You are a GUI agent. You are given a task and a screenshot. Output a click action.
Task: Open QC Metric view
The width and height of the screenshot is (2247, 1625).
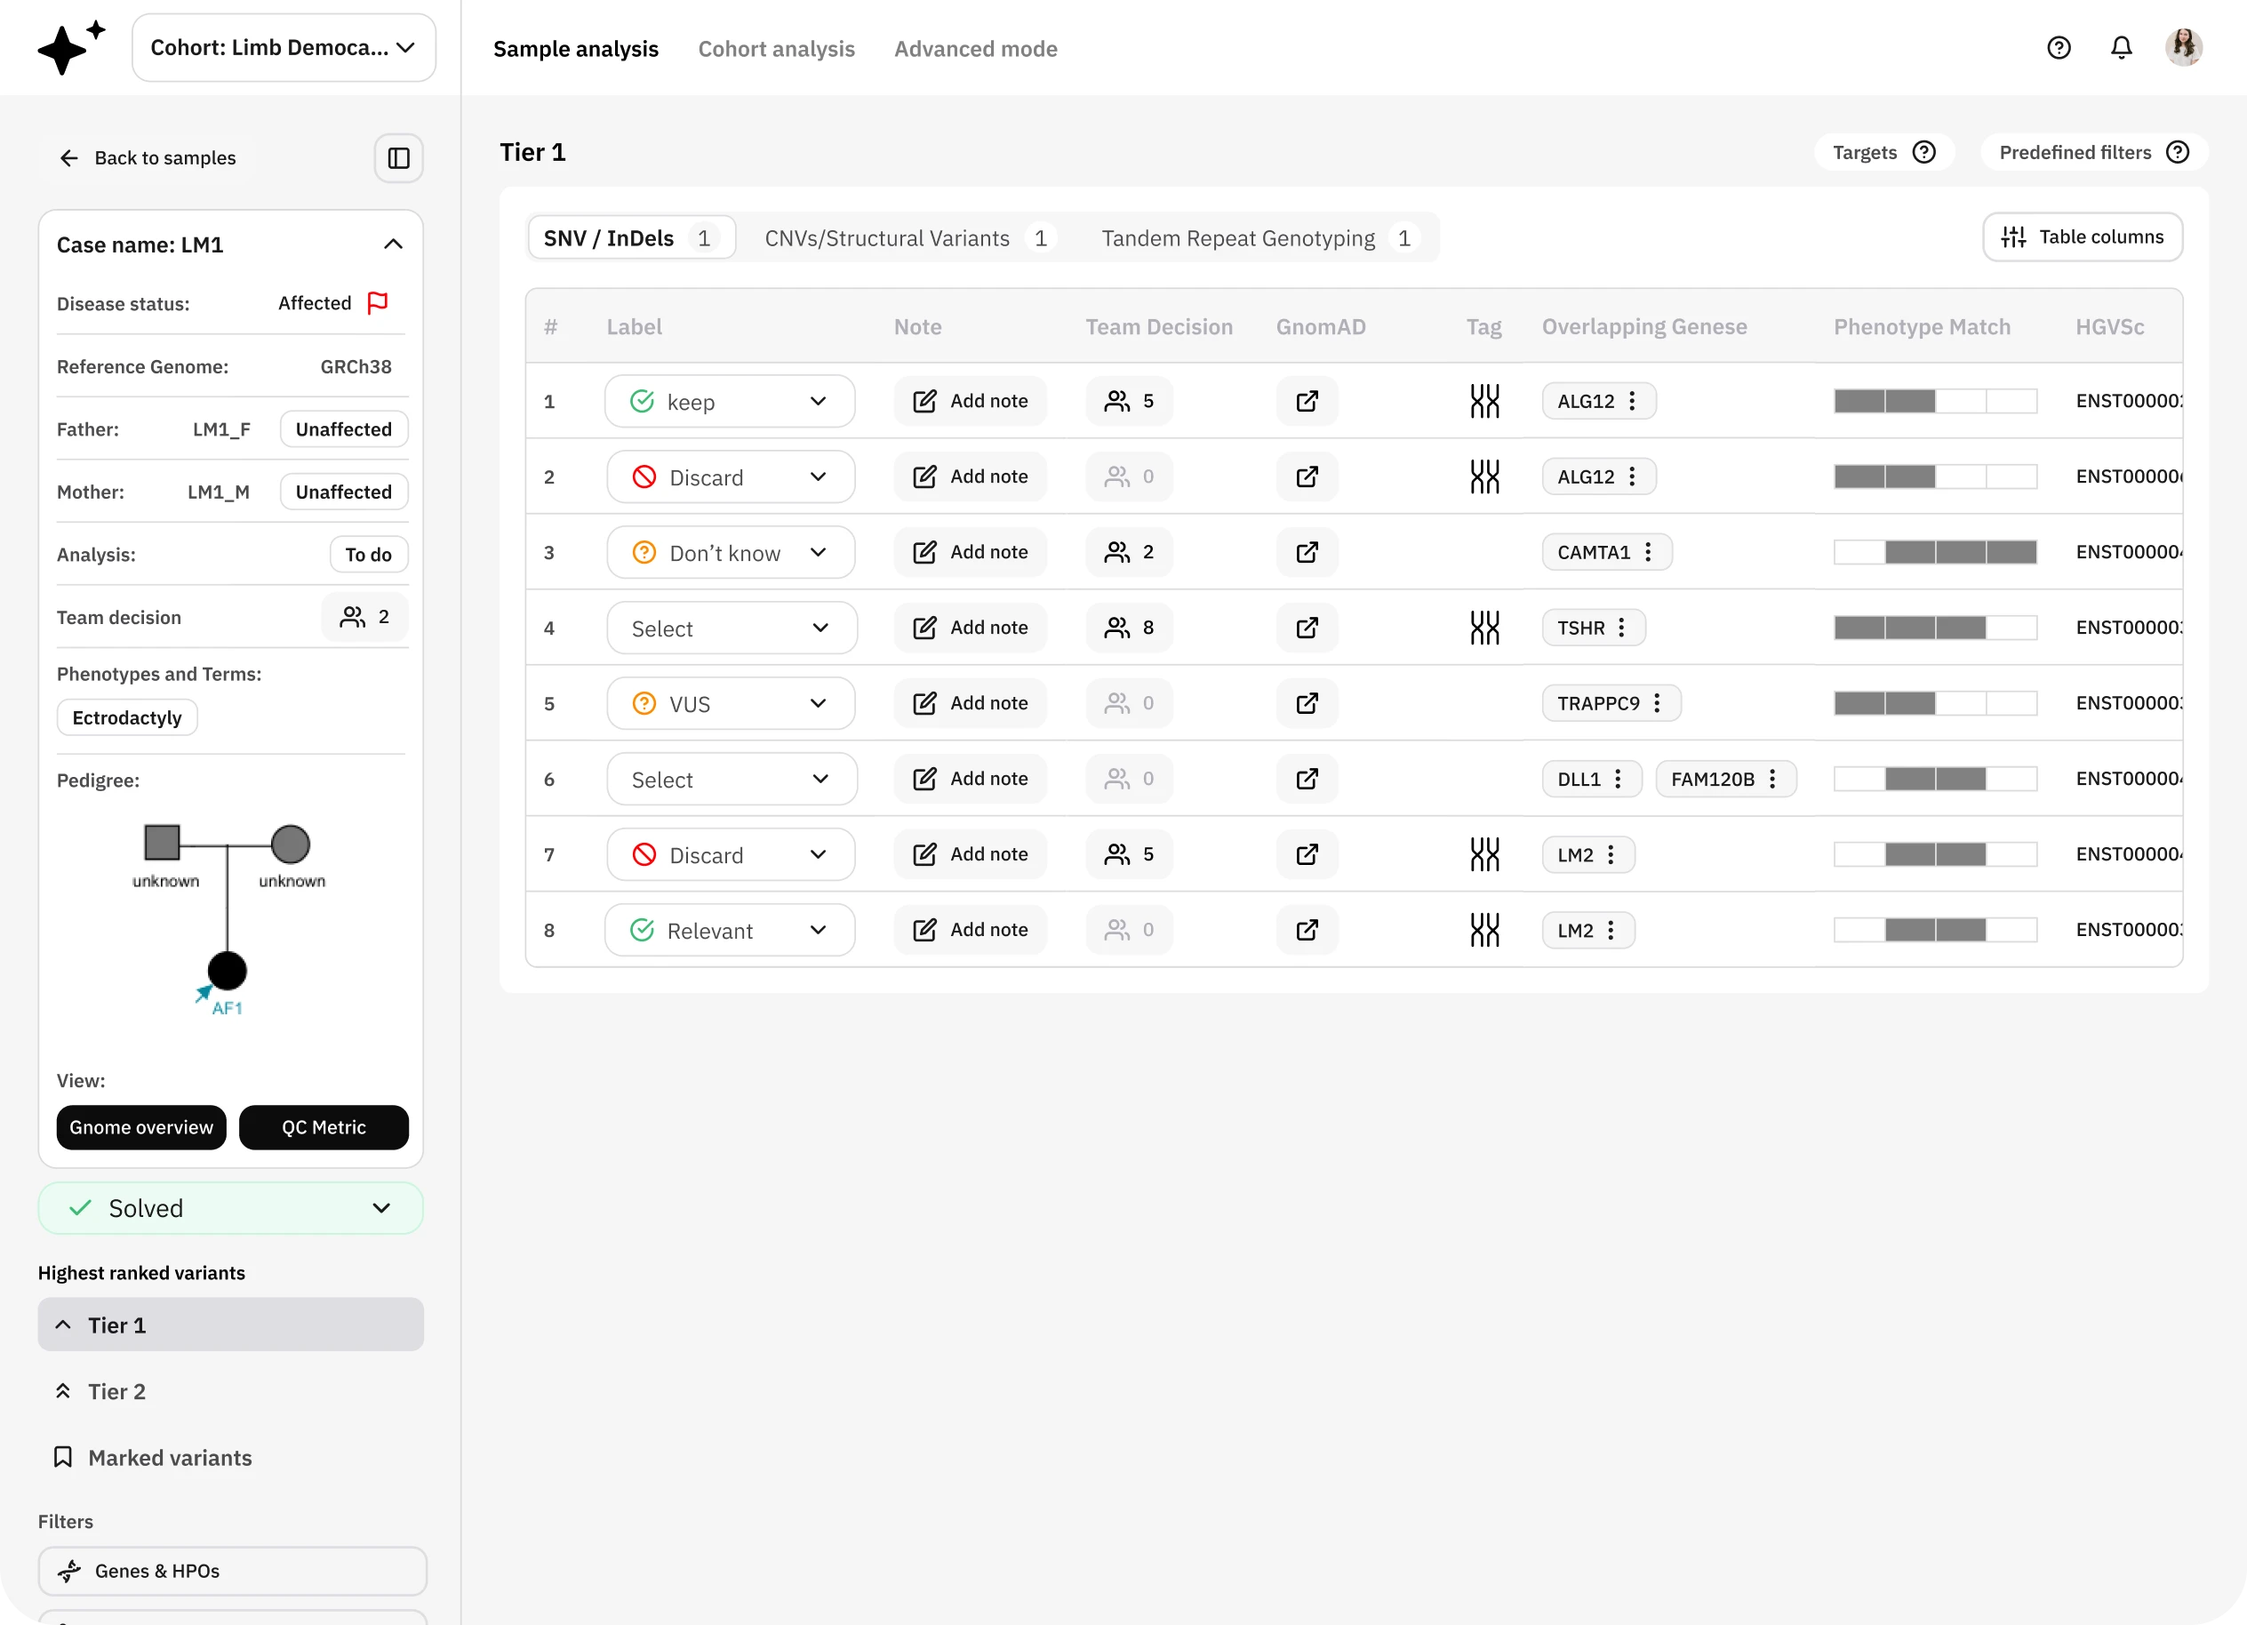323,1127
